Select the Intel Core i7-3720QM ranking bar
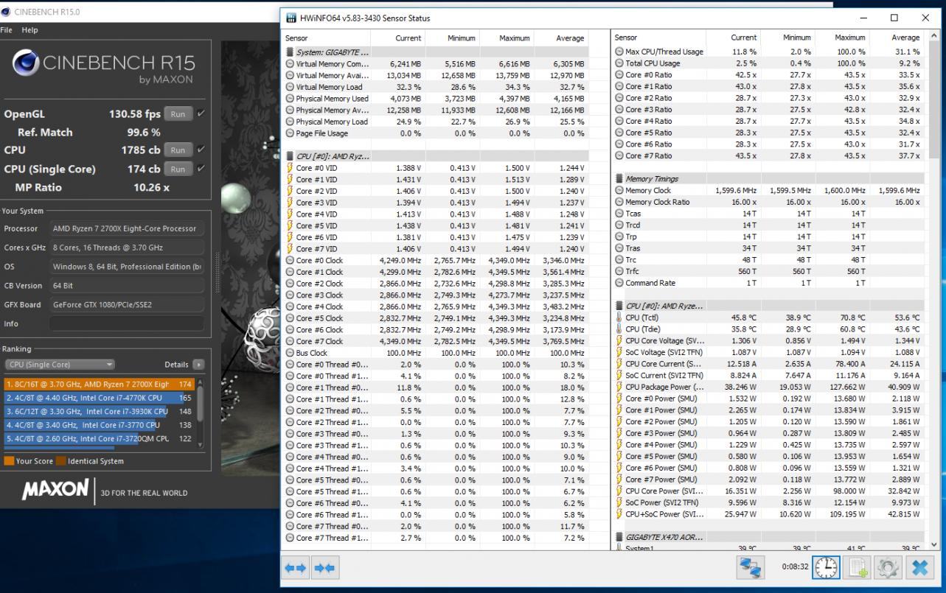This screenshot has width=946, height=593. pos(97,438)
